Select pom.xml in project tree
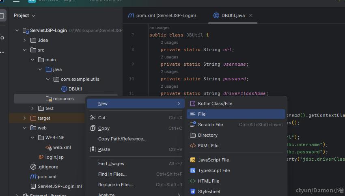The width and height of the screenshot is (345, 196). [x=47, y=177]
